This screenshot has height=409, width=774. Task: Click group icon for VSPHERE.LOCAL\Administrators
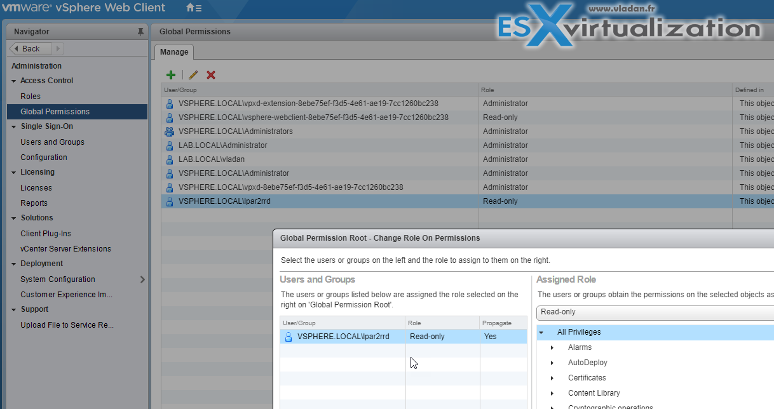[169, 131]
